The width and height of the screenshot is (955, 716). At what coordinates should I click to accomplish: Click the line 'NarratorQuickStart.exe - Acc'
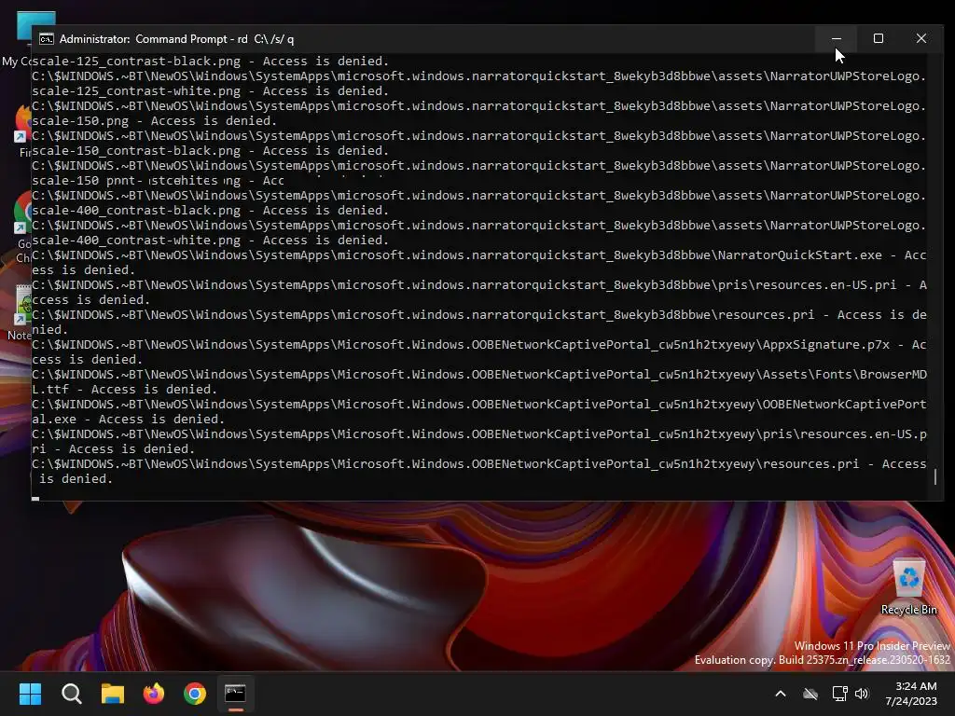(x=478, y=255)
